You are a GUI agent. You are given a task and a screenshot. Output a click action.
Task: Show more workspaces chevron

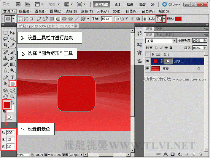click(x=153, y=5)
